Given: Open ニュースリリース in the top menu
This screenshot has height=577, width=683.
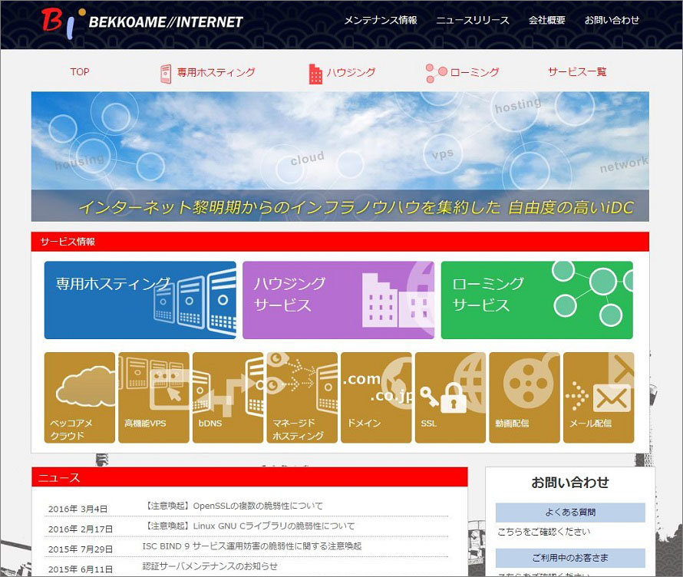Looking at the screenshot, I should coord(473,20).
